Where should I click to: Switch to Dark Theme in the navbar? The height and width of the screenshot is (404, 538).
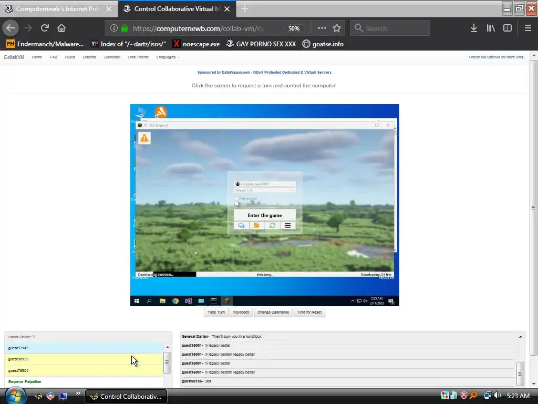(x=138, y=57)
